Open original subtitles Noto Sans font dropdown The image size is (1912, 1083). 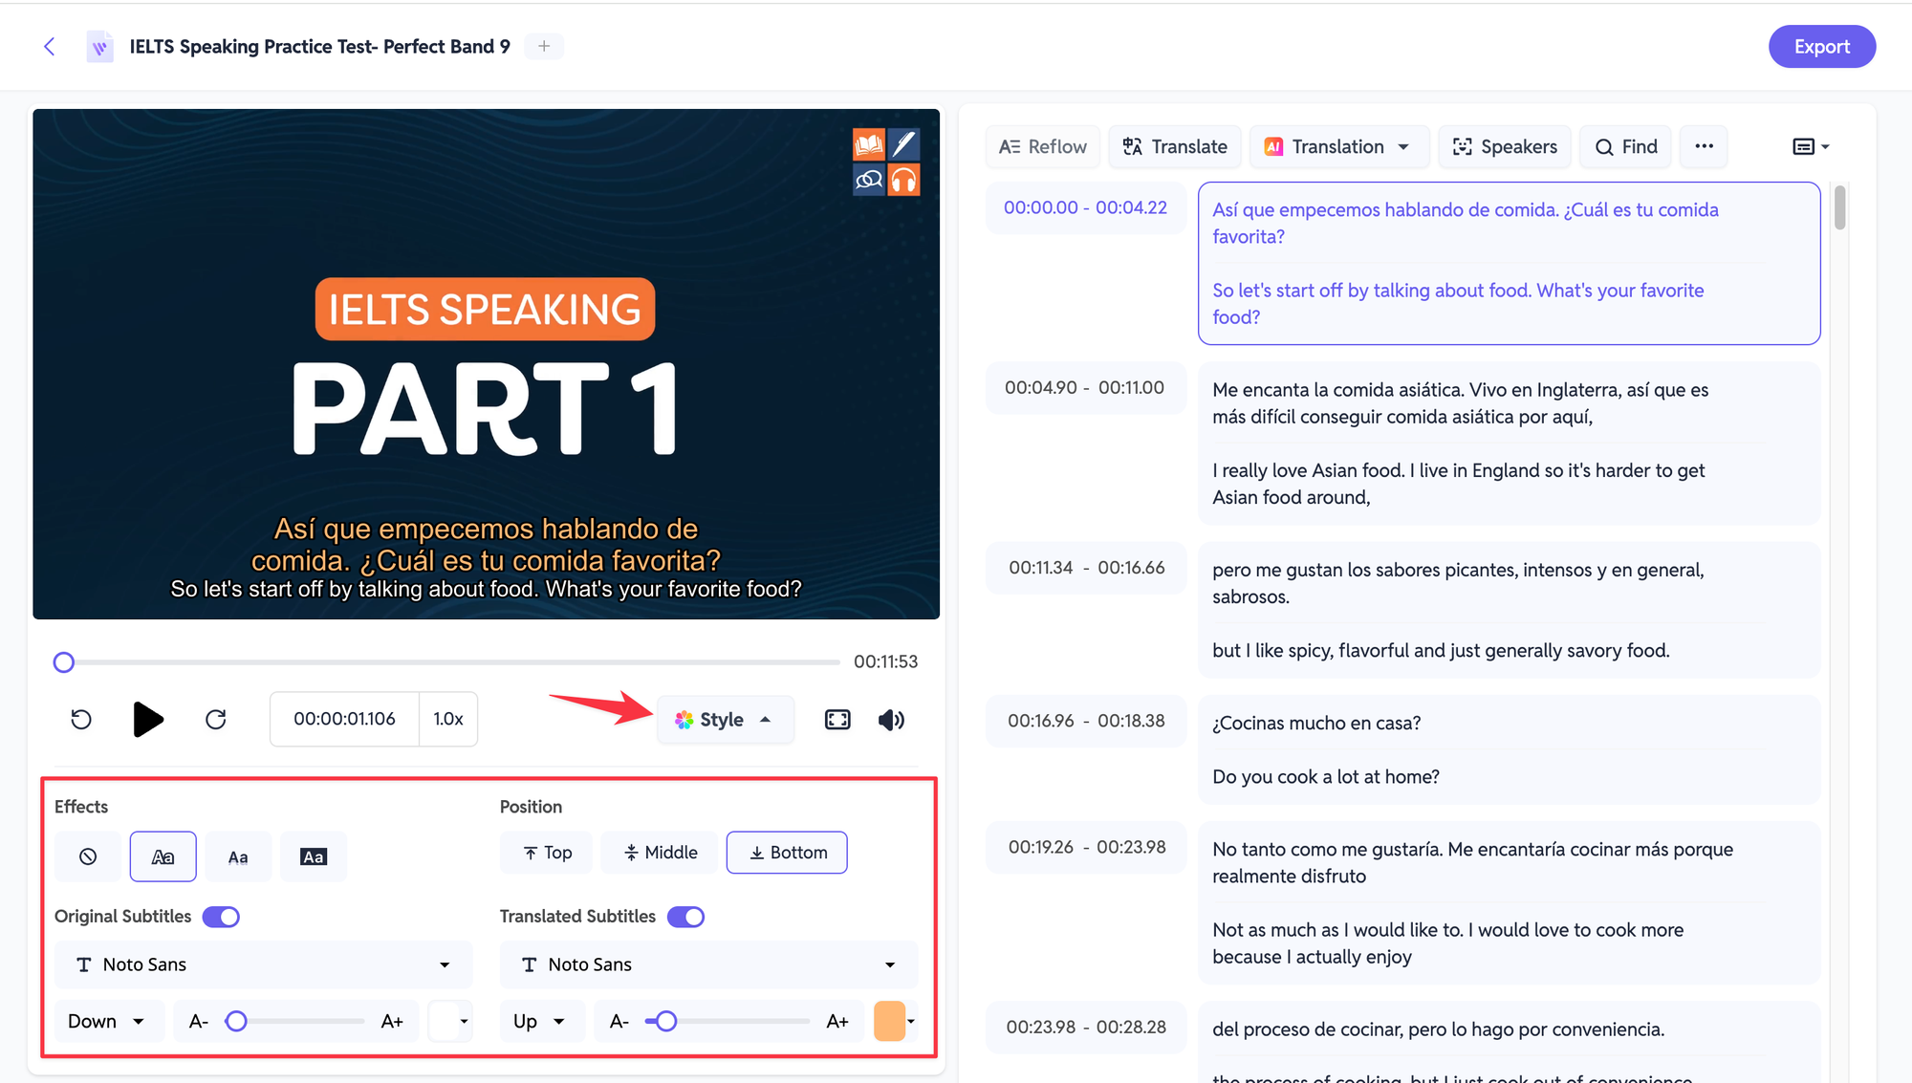[264, 964]
